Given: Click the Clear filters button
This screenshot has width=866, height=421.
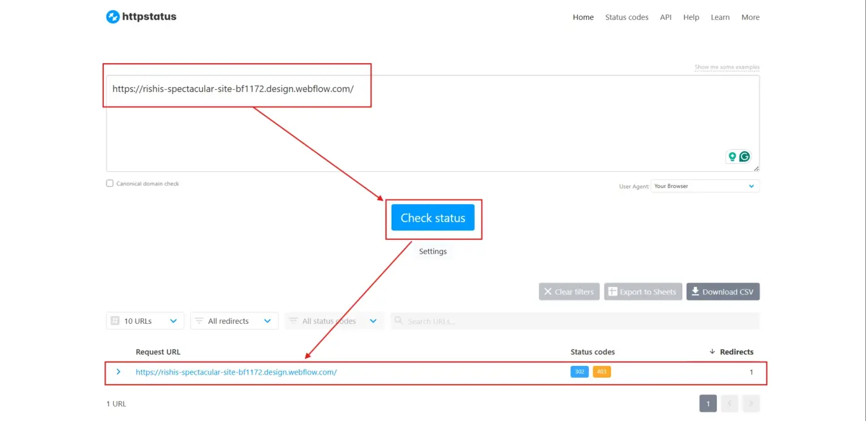Looking at the screenshot, I should [x=569, y=292].
